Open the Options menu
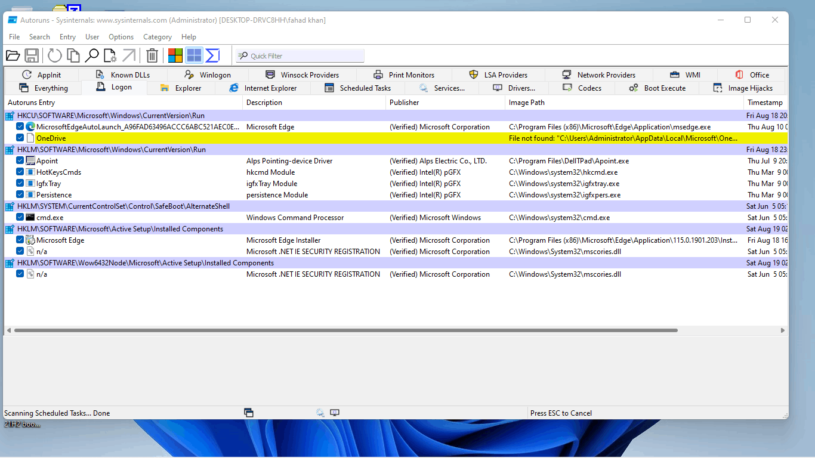 [x=121, y=37]
